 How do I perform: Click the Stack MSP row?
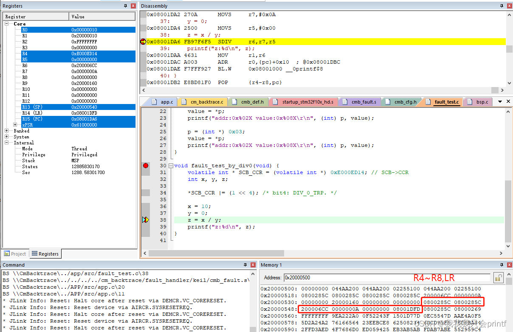(79, 160)
